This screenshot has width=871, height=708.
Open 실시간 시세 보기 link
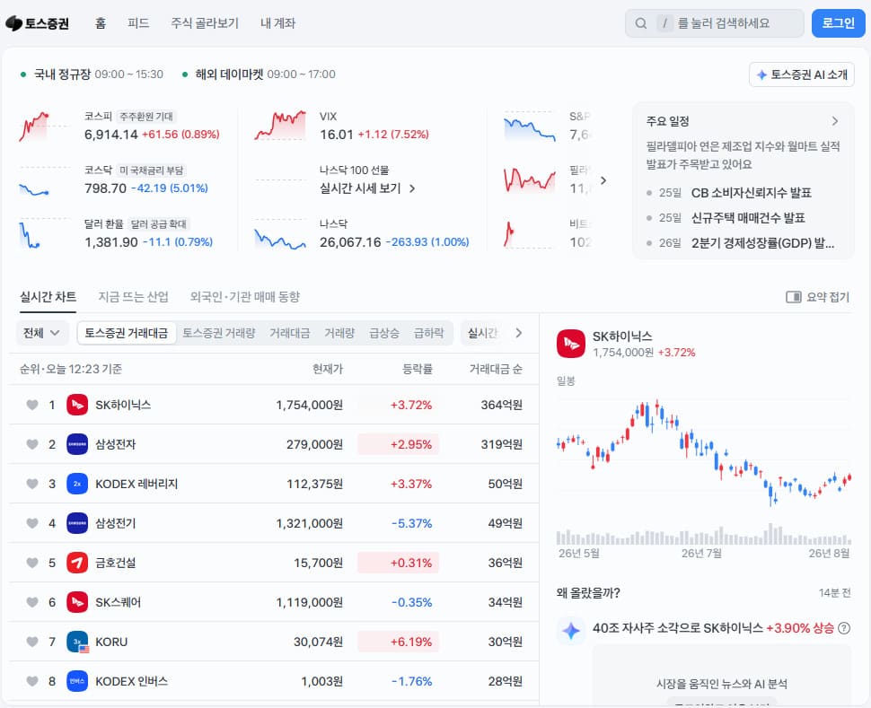click(x=367, y=188)
